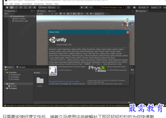Open the Assets menu

point(17,4)
